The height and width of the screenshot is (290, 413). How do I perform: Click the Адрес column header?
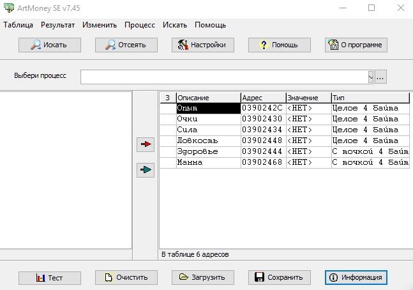click(x=264, y=98)
